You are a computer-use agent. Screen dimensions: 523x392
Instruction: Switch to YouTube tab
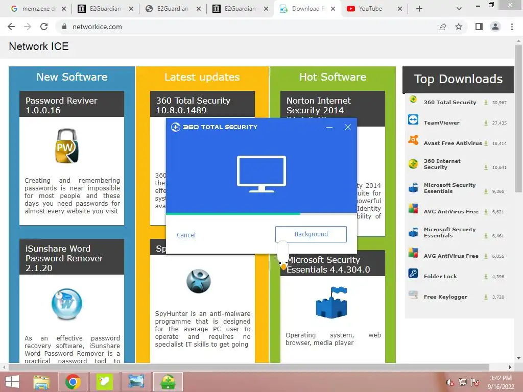click(x=373, y=9)
